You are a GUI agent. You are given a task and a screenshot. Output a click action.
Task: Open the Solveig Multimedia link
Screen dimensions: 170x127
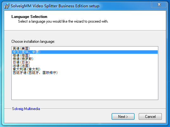click(x=26, y=109)
